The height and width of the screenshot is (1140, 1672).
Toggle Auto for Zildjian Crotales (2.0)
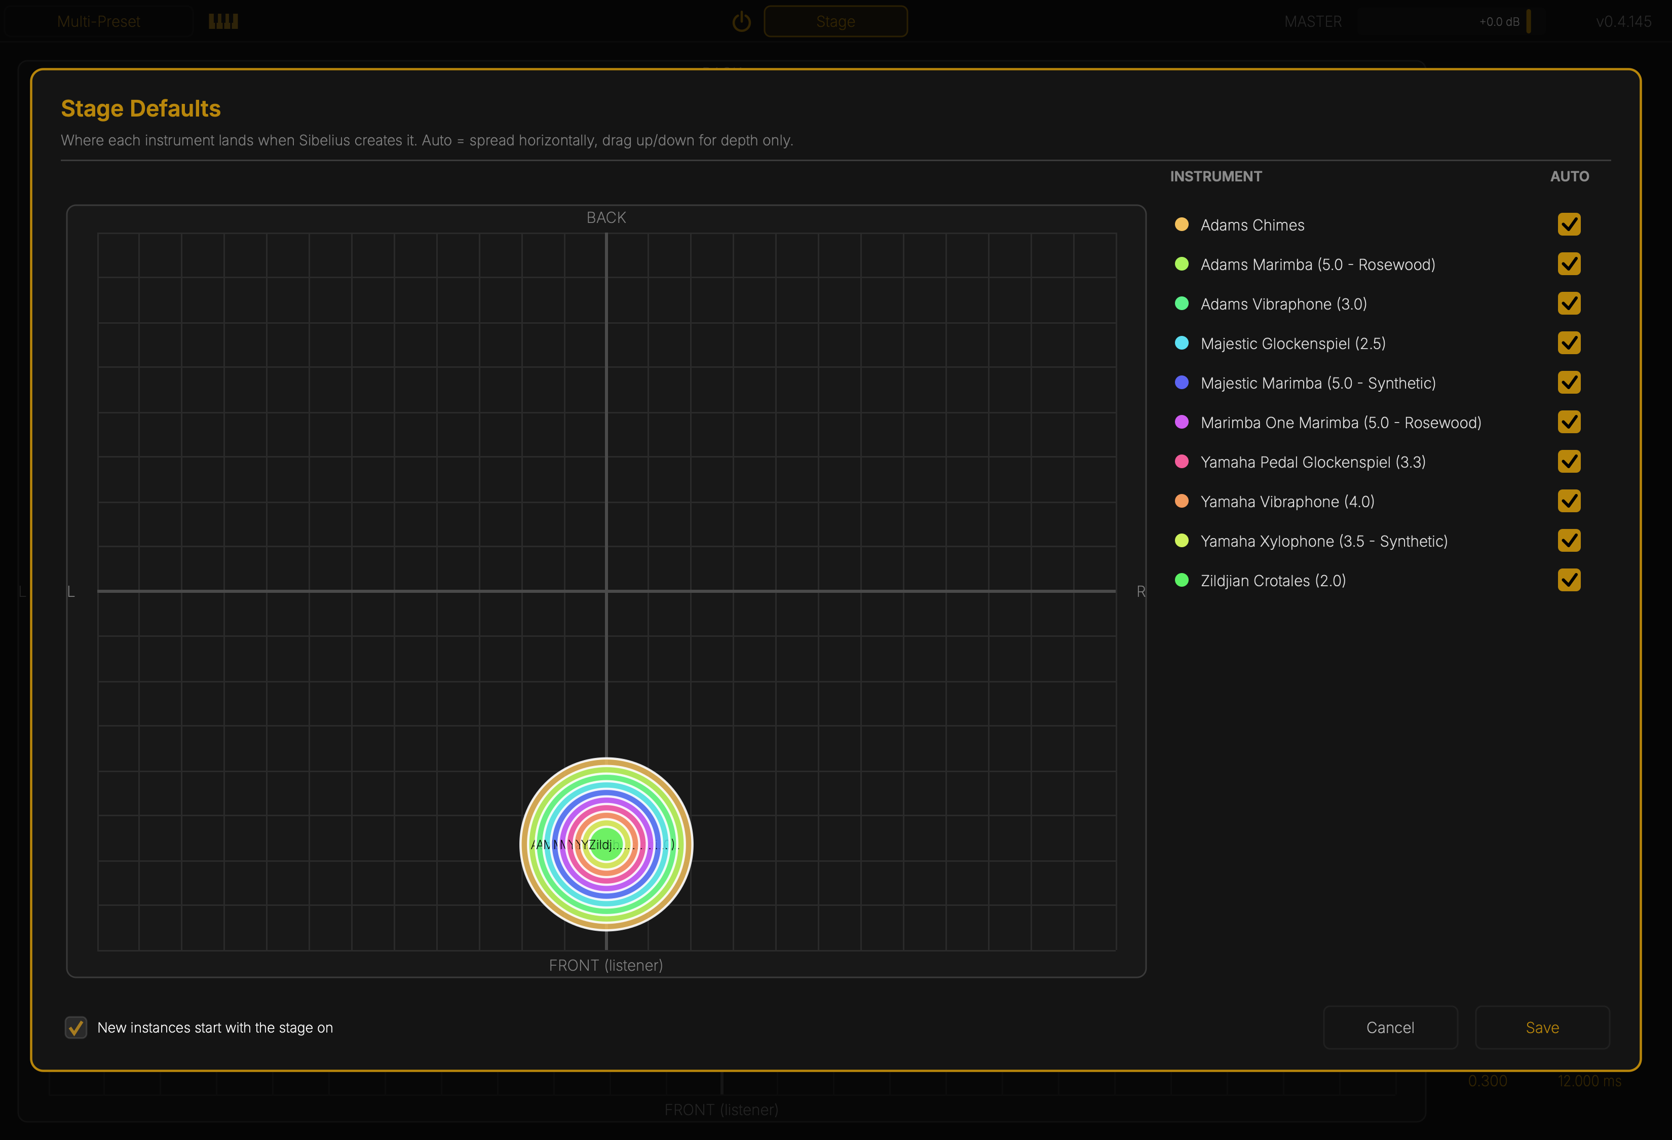[x=1569, y=581]
